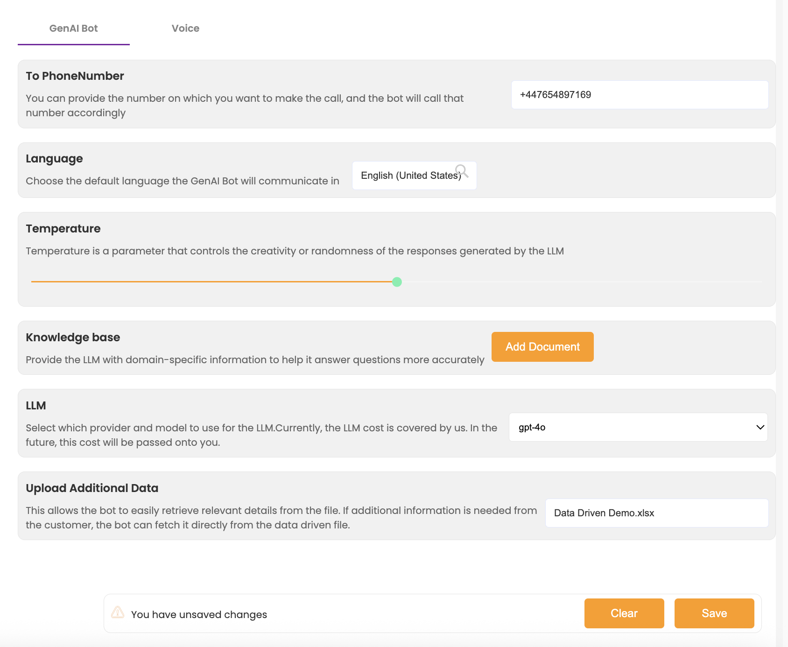Click the "You have unsaved changes" message
Viewport: 788px width, 647px height.
pyautogui.click(x=199, y=614)
